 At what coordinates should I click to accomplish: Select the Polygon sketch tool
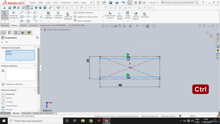[x=28, y=21]
